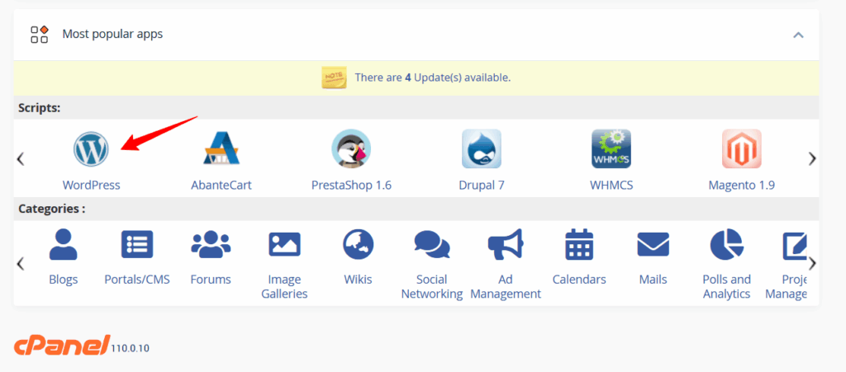Select the Calendars category icon
Screen dimensions: 846x372
[x=579, y=245]
